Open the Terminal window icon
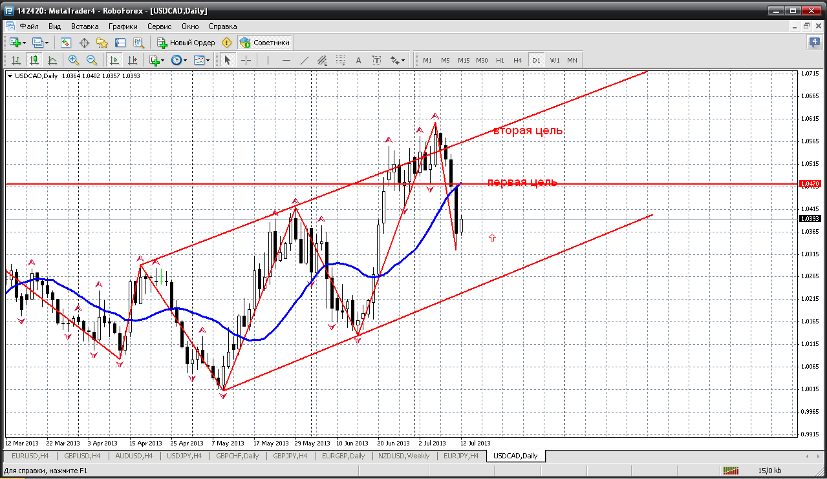This screenshot has width=827, height=479. pos(120,43)
